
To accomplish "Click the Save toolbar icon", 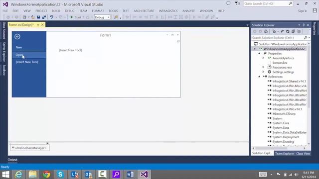I will point(38,17).
